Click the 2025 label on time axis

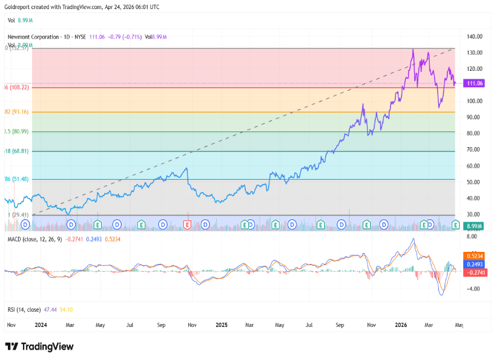point(221,325)
